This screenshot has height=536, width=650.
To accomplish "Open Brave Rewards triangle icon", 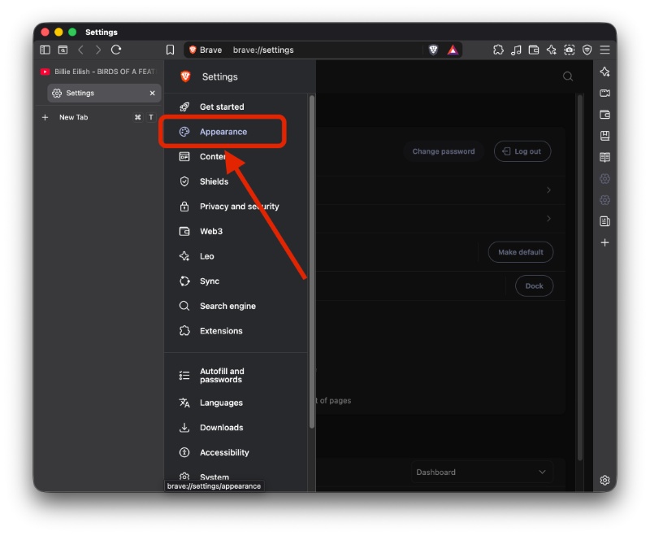I will tap(453, 50).
